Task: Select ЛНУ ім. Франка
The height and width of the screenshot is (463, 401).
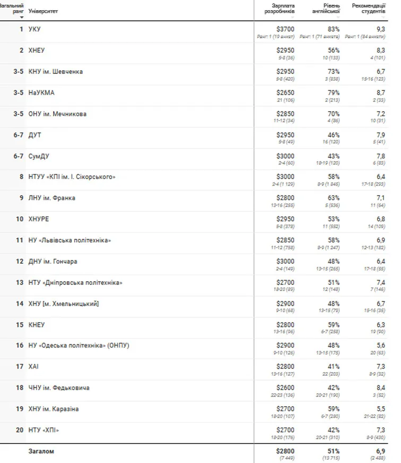Action: pyautogui.click(x=52, y=198)
